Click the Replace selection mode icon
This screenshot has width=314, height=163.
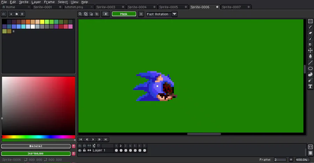point(80,14)
